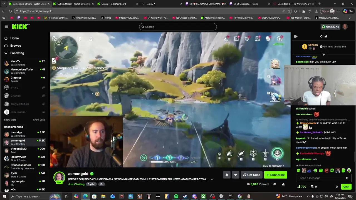
Task: Open VincentSMG recommended channel
Action: click(24, 150)
